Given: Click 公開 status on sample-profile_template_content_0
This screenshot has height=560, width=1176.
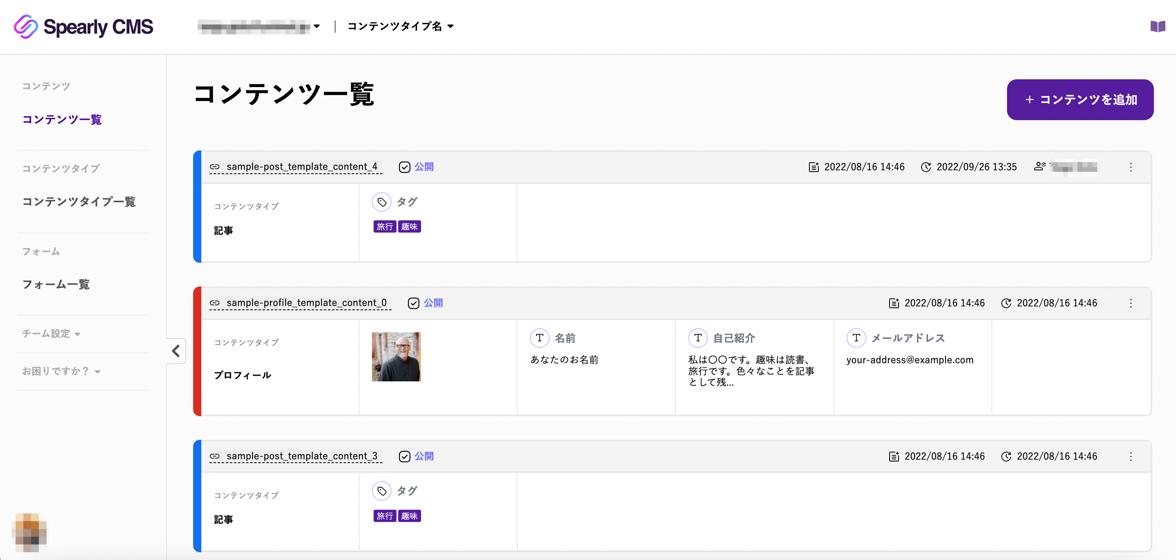Looking at the screenshot, I should point(433,303).
